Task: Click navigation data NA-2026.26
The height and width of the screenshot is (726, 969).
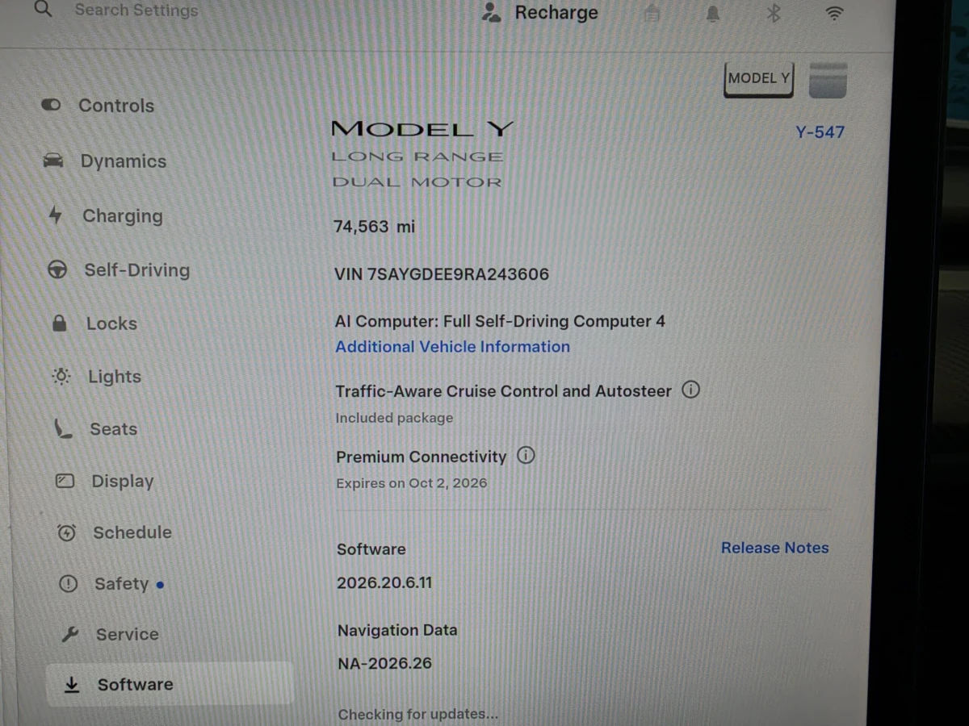Action: point(384,664)
